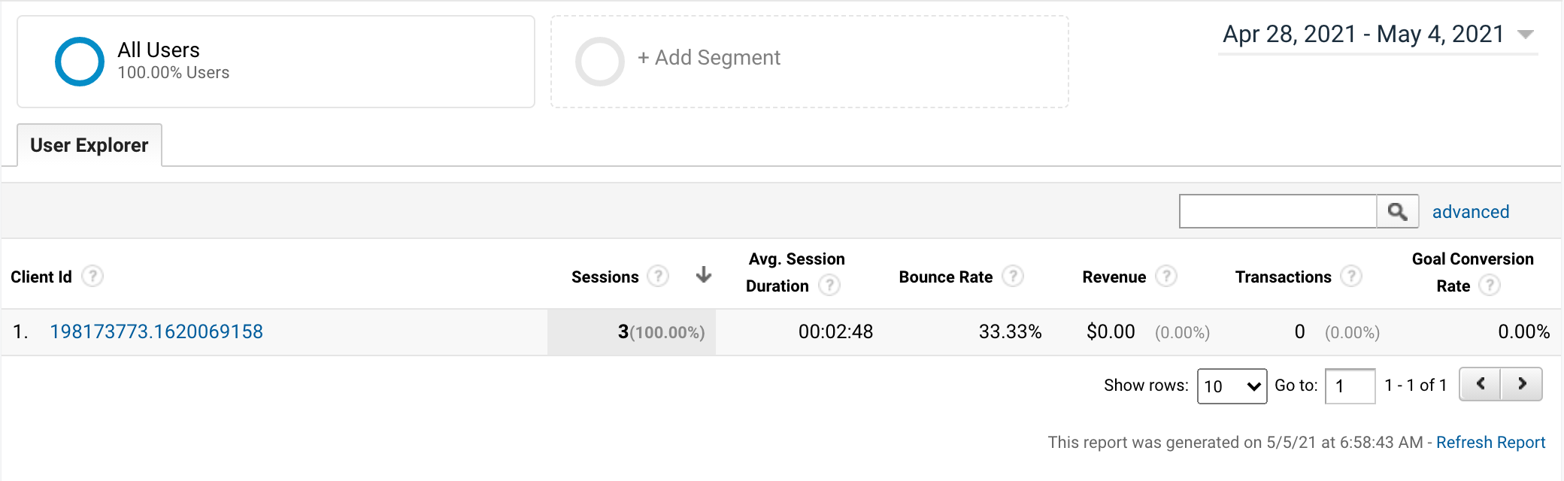Show help for Transactions column

[1351, 277]
